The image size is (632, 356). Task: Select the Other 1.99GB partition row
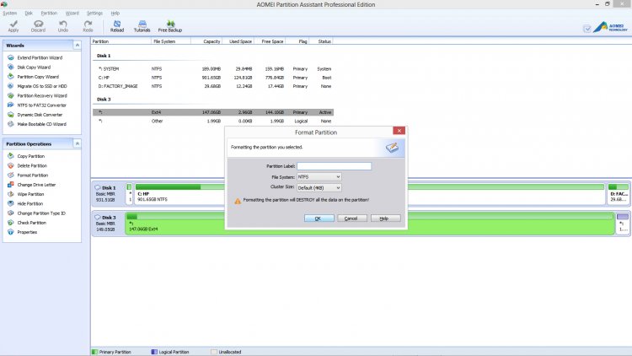click(213, 121)
